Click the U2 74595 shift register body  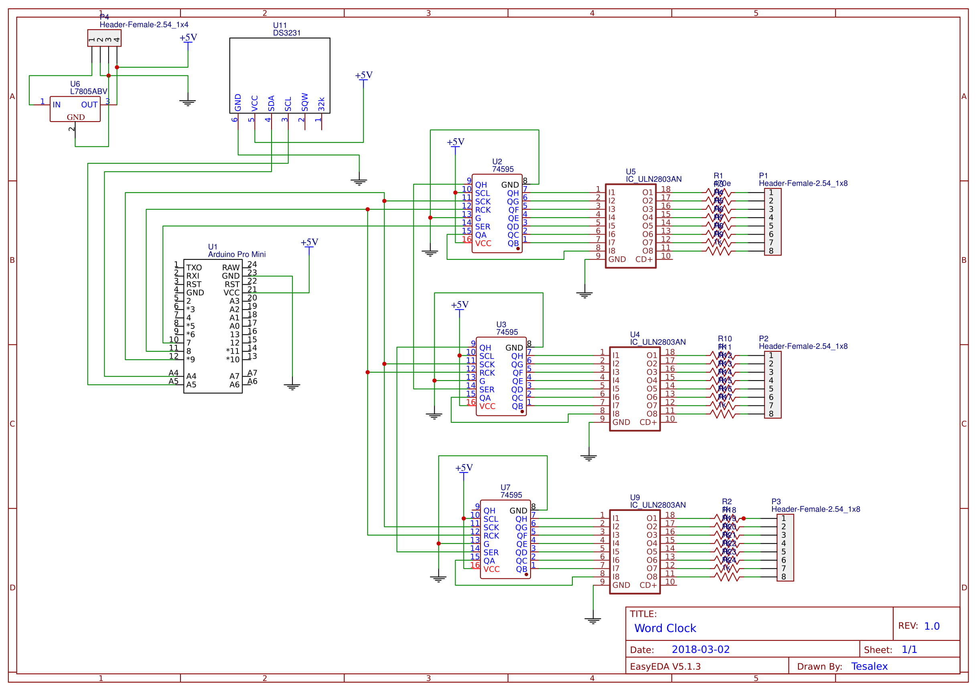click(497, 213)
